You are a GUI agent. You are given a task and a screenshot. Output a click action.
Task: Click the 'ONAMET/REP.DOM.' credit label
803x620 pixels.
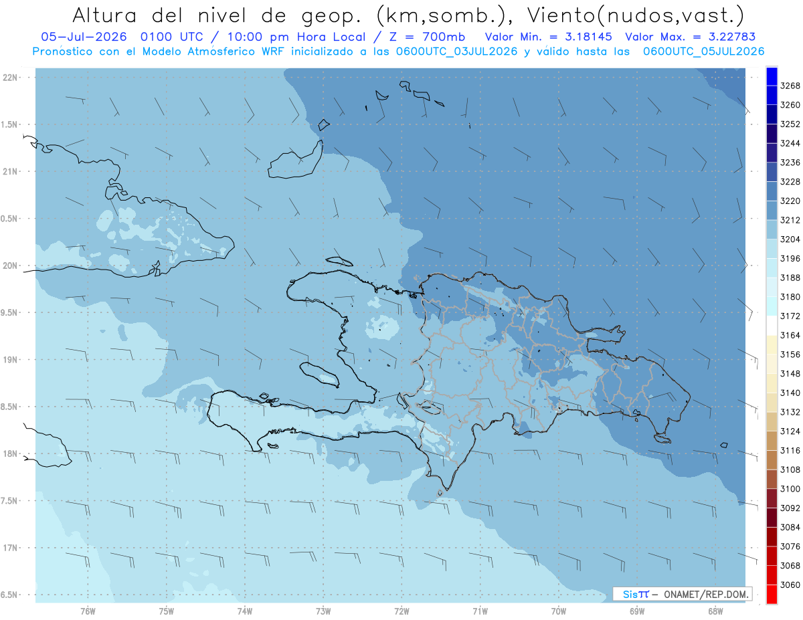pyautogui.click(x=706, y=594)
